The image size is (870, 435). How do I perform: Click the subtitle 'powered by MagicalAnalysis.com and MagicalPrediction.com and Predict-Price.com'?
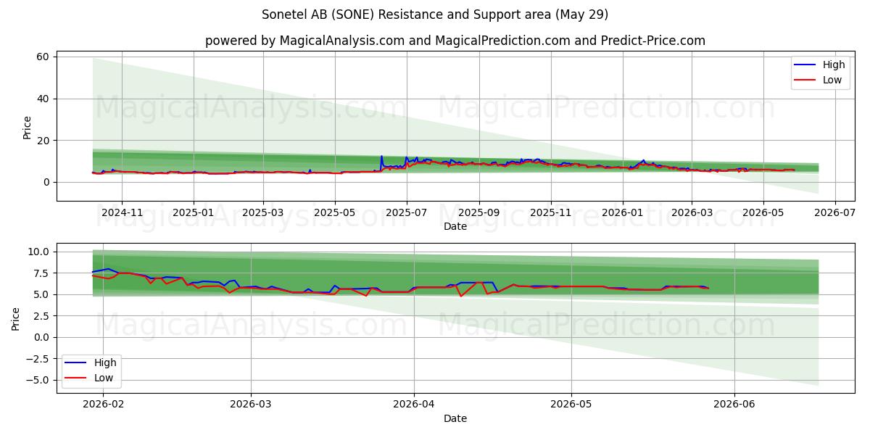(x=455, y=41)
